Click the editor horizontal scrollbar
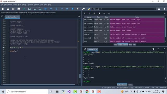 coord(39,85)
